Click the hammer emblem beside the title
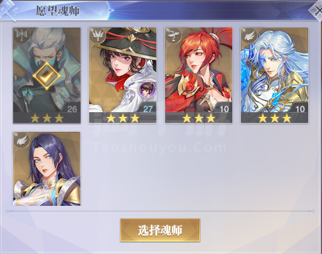 point(8,10)
